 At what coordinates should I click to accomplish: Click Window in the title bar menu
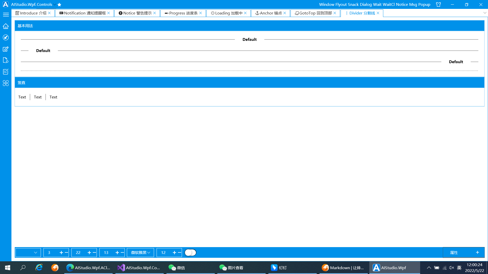[327, 5]
